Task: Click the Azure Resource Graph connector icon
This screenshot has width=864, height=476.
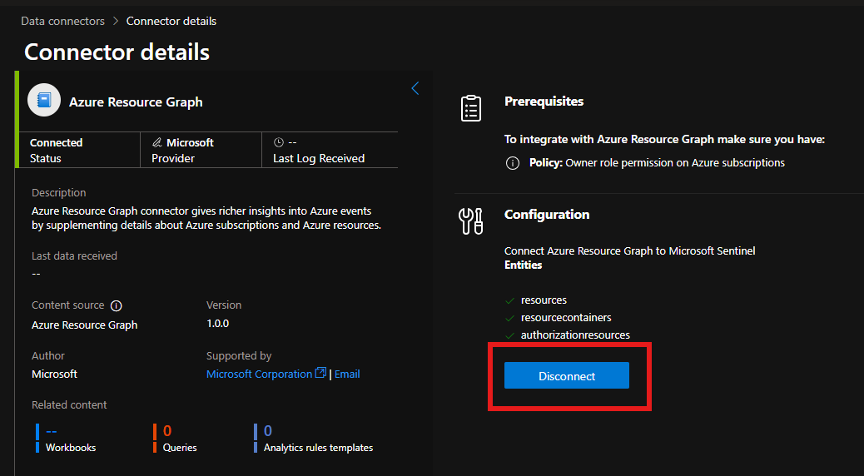Action: (44, 100)
